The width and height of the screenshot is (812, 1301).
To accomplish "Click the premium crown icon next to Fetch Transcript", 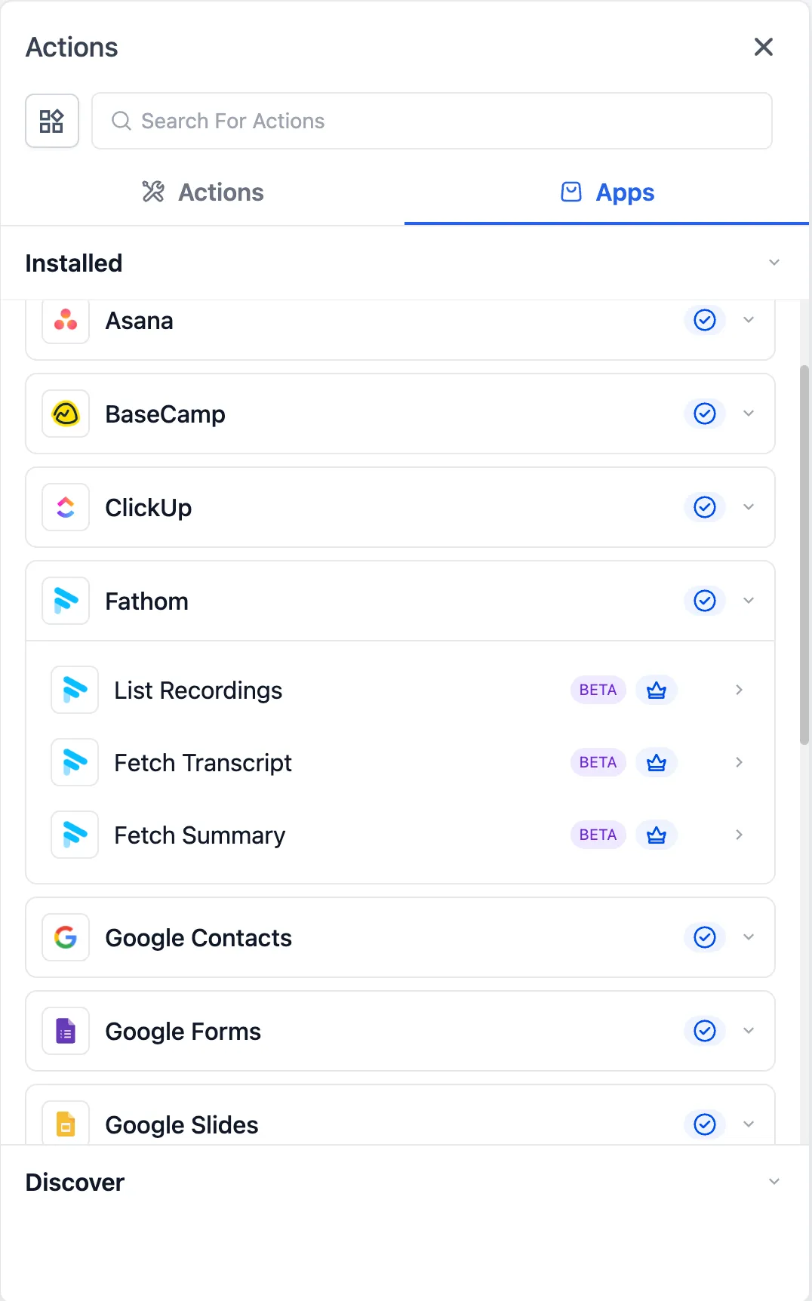I will click(656, 762).
